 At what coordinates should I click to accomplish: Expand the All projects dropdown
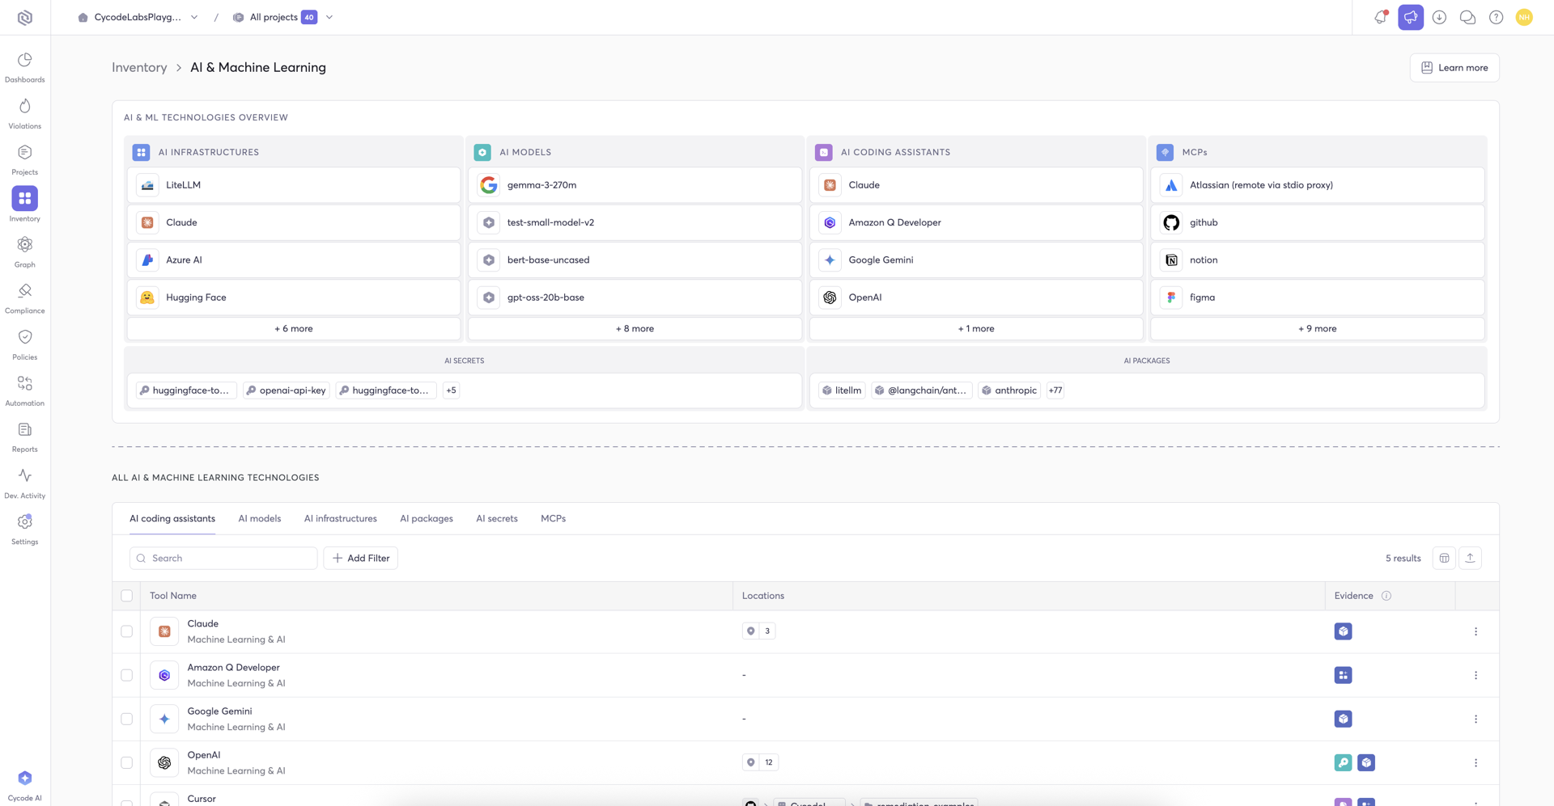[283, 17]
